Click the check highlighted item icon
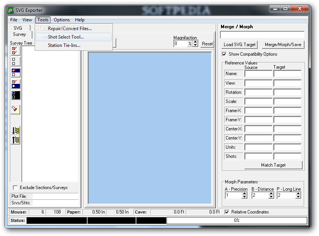 coord(16,73)
